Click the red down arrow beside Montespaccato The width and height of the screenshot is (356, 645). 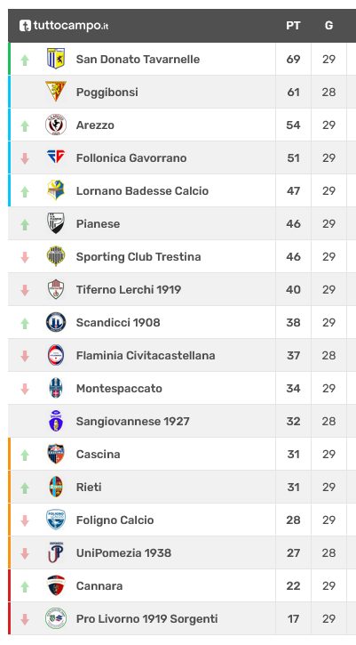(25, 389)
